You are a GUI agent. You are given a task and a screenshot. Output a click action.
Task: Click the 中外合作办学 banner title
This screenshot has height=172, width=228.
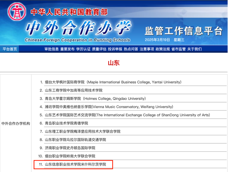pos(78,28)
